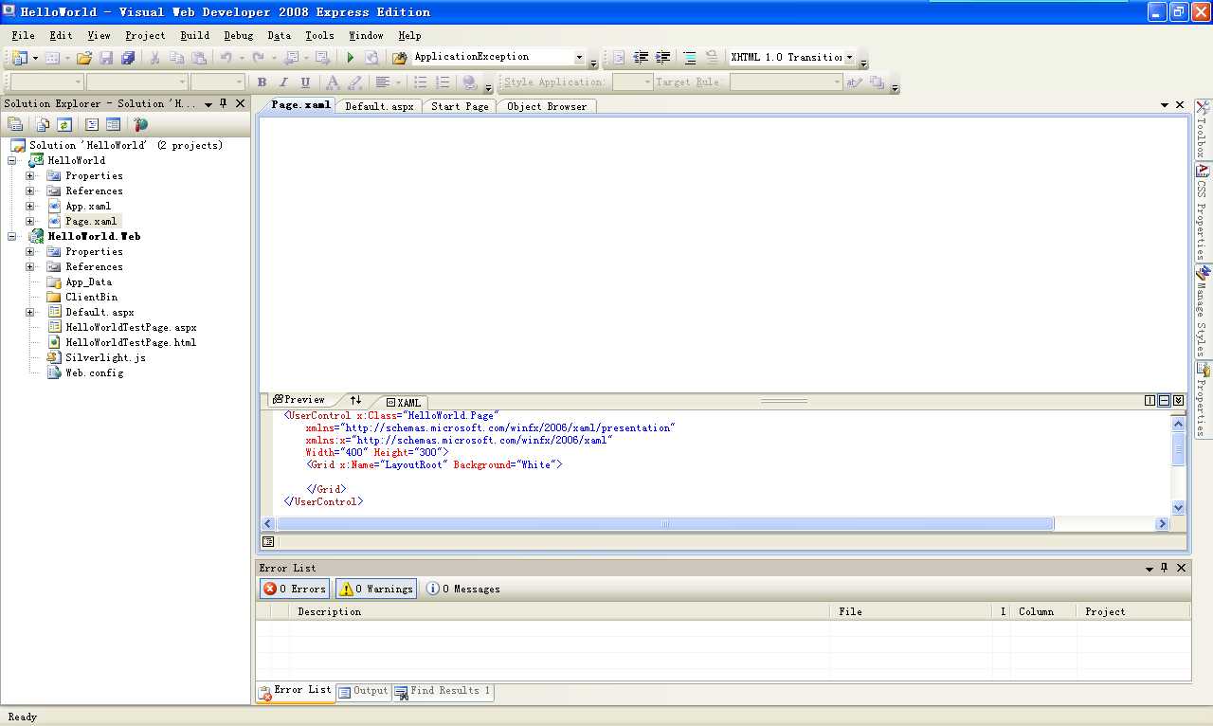Expand the Default.aspx tree node
This screenshot has height=726, width=1213.
30,312
